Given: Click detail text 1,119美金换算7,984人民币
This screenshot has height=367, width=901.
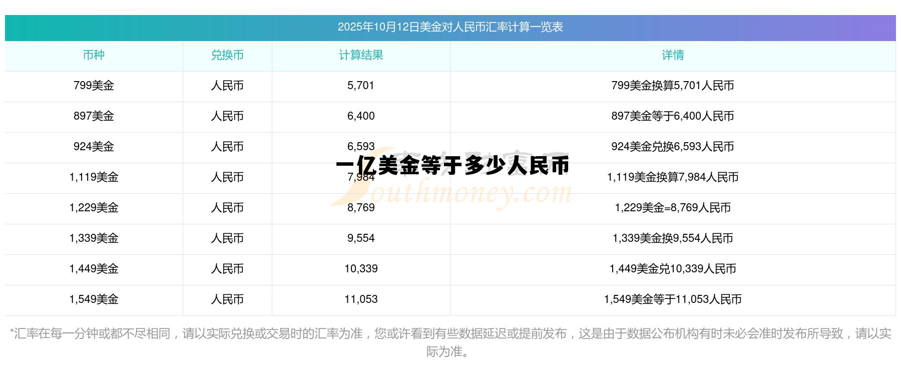Looking at the screenshot, I should click(x=673, y=177).
